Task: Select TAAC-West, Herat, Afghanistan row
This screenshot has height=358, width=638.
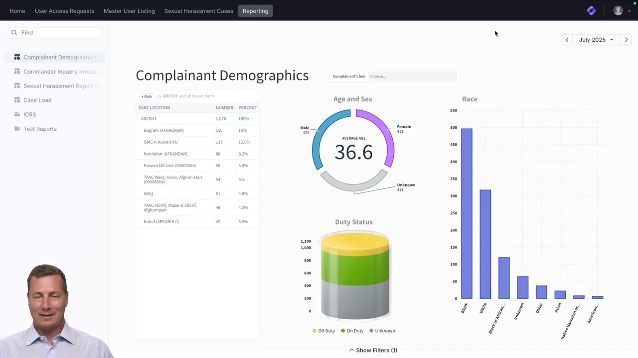Action: 198,179
